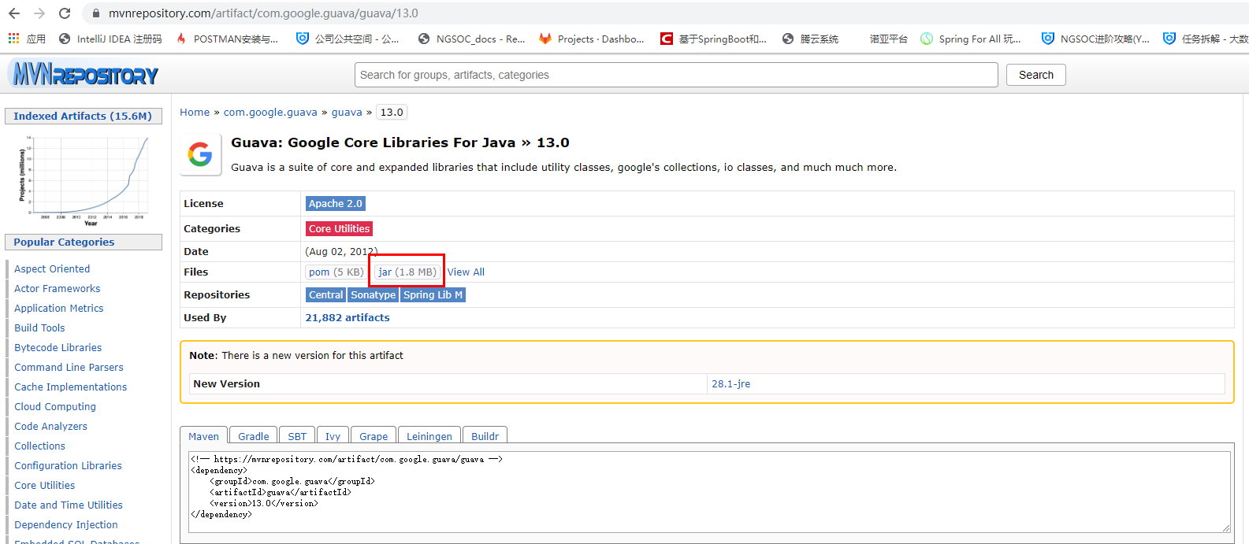Open the Central repository tag
The width and height of the screenshot is (1249, 544).
325,294
